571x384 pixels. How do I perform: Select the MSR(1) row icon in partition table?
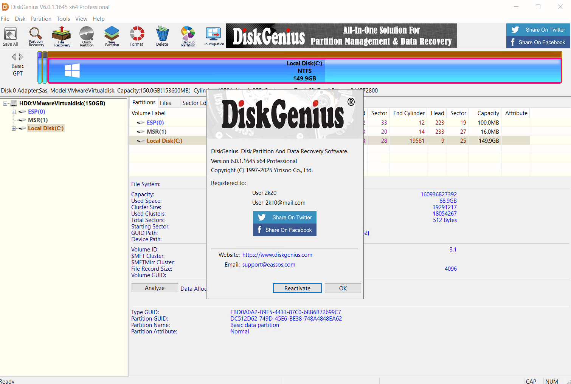coord(141,132)
